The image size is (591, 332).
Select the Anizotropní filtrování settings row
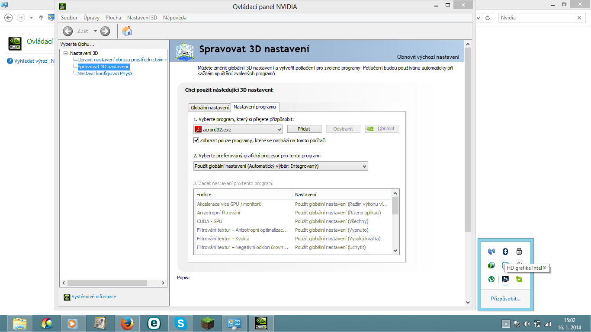pos(293,213)
